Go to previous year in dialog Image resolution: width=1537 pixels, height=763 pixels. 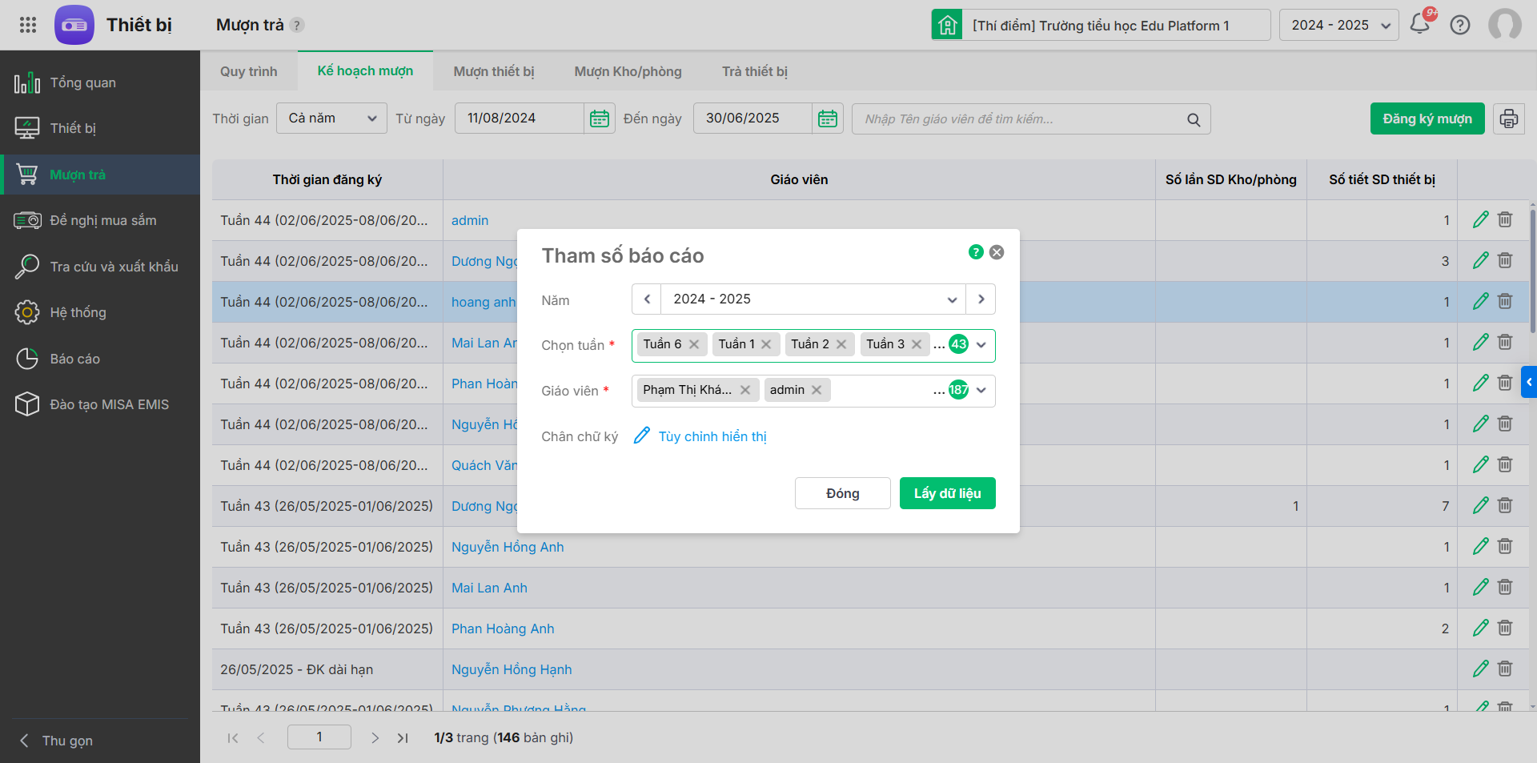click(x=647, y=299)
